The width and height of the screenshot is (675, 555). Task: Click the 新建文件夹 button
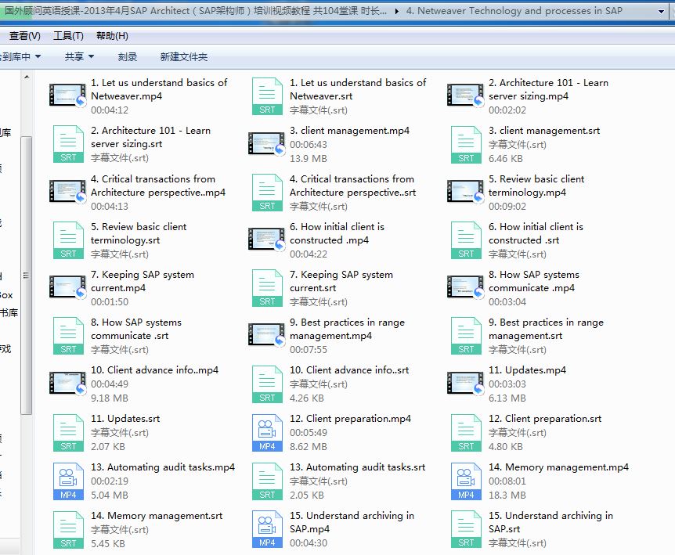tap(184, 57)
